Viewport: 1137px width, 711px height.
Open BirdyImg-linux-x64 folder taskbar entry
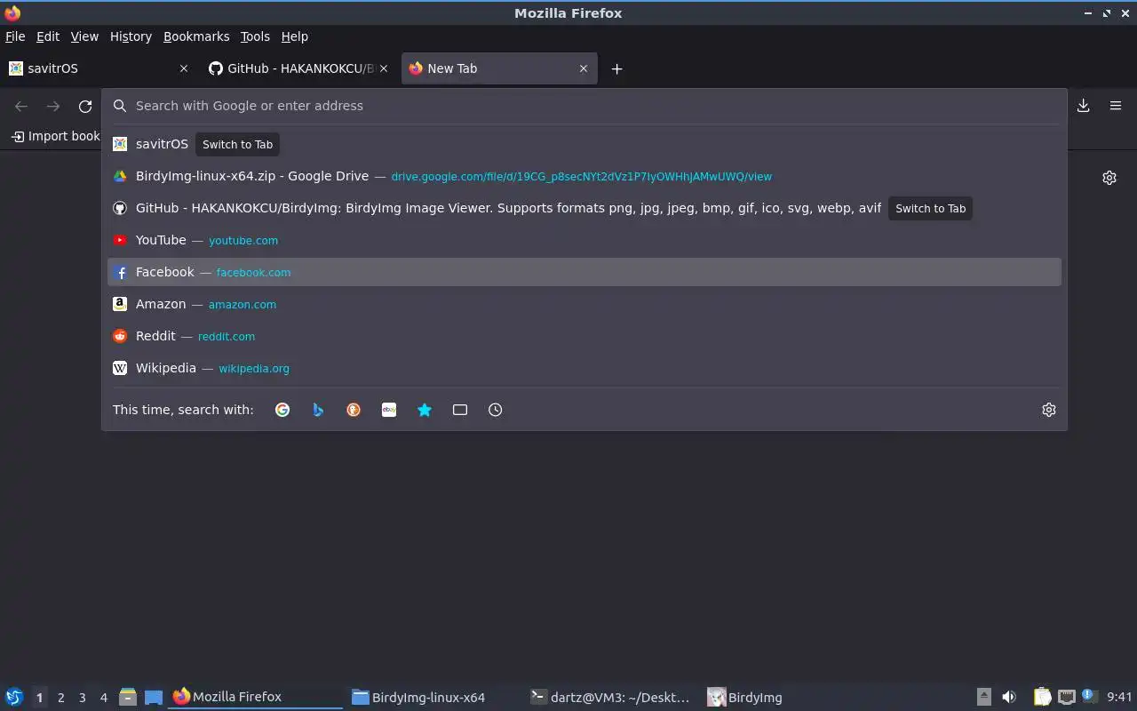pyautogui.click(x=434, y=697)
